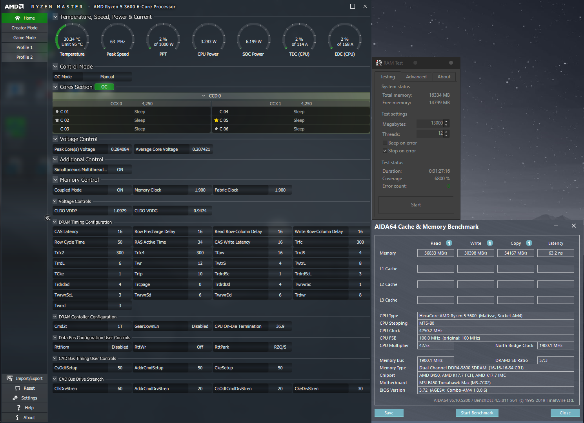Switch to Game Mode
The width and height of the screenshot is (584, 423).
click(24, 38)
